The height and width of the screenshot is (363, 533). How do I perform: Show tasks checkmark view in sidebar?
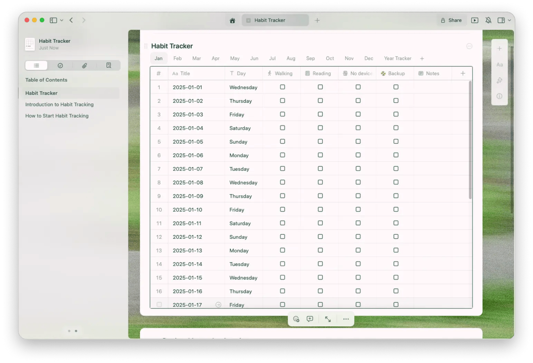click(x=60, y=66)
